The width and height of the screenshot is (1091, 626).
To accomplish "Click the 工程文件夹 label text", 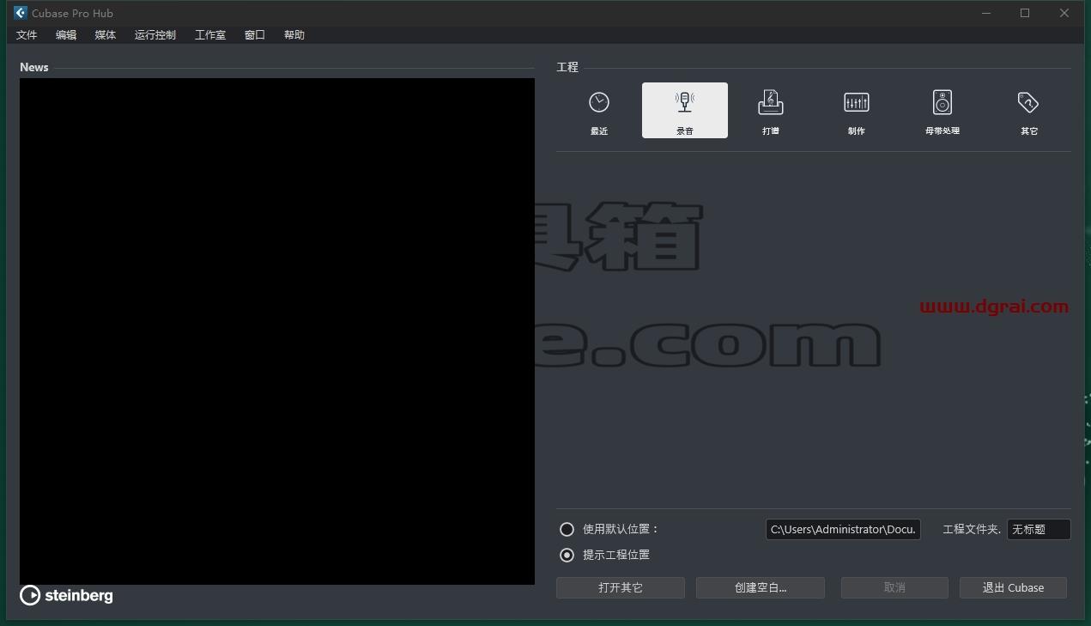I will (x=972, y=529).
